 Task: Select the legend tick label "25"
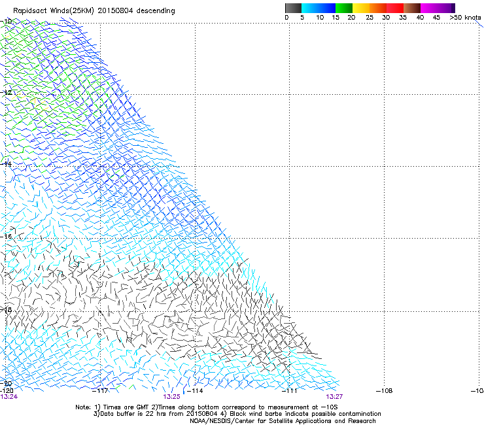370,18
